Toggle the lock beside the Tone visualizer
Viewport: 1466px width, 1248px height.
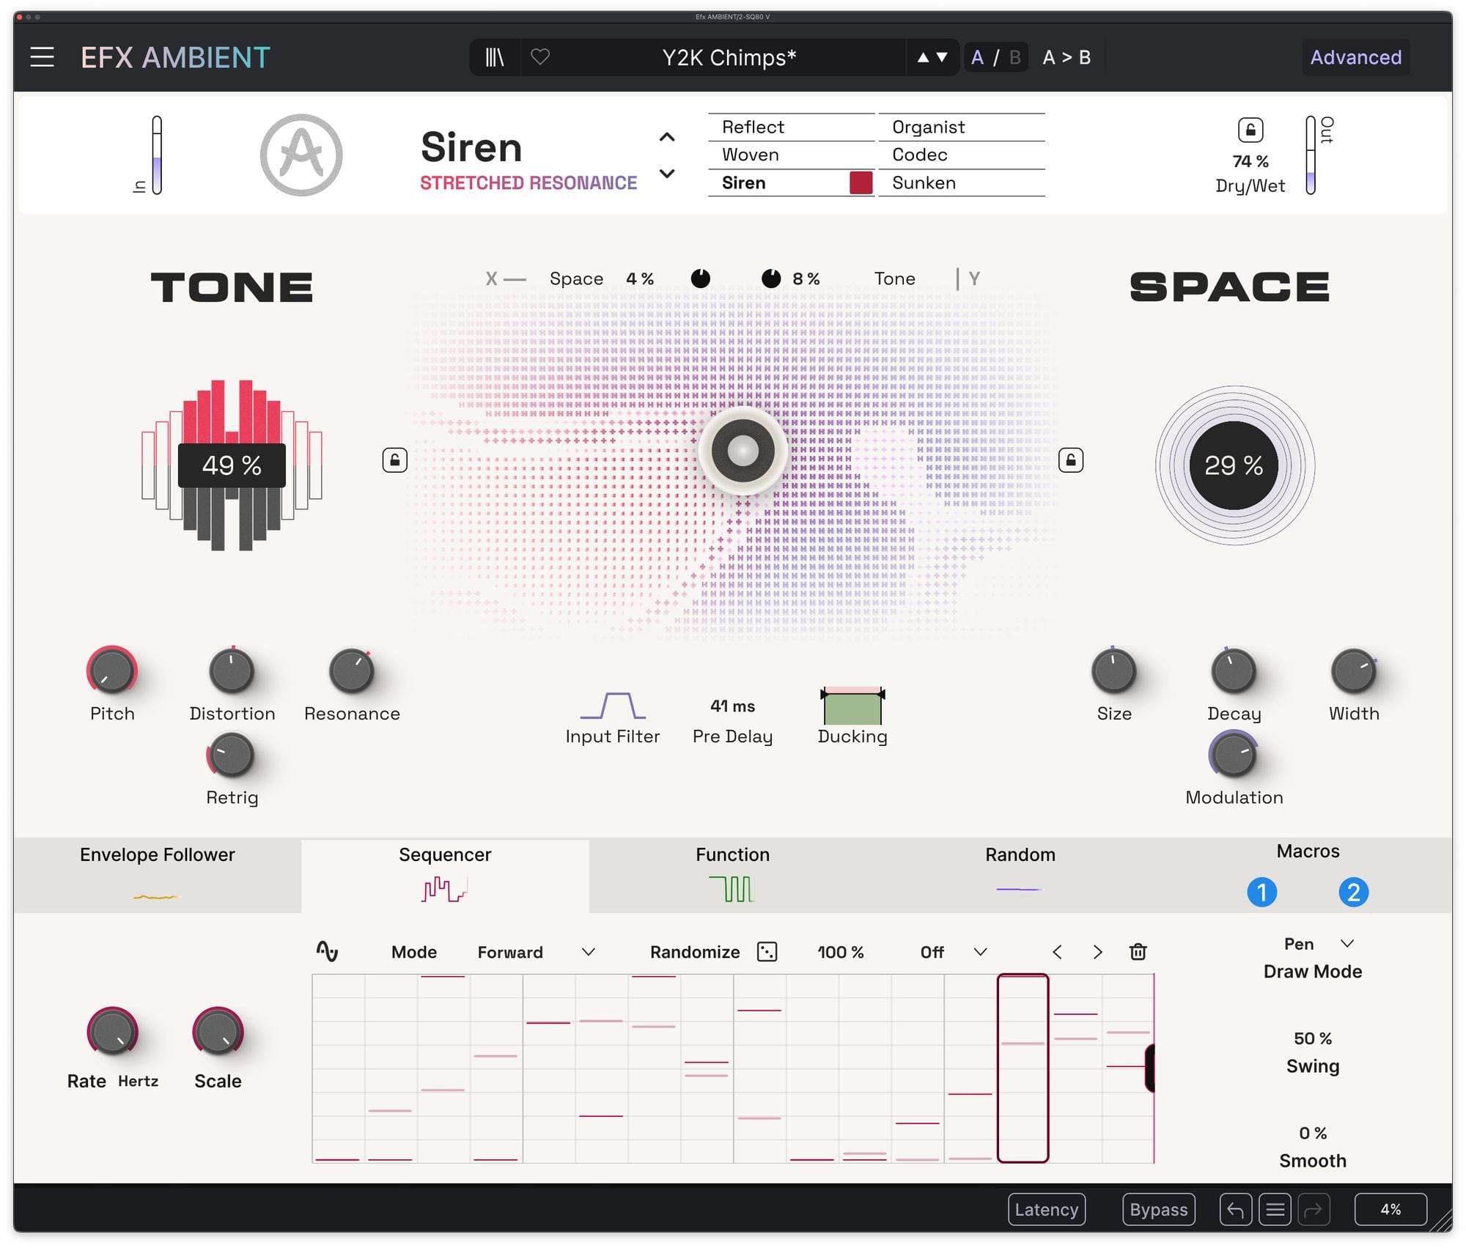tap(394, 459)
